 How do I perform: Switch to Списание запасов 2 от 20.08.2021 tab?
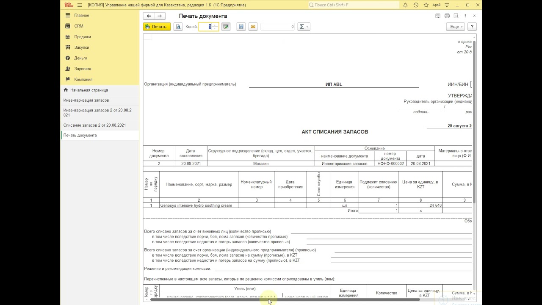point(100,125)
